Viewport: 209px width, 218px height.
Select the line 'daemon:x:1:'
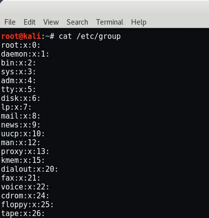25,54
